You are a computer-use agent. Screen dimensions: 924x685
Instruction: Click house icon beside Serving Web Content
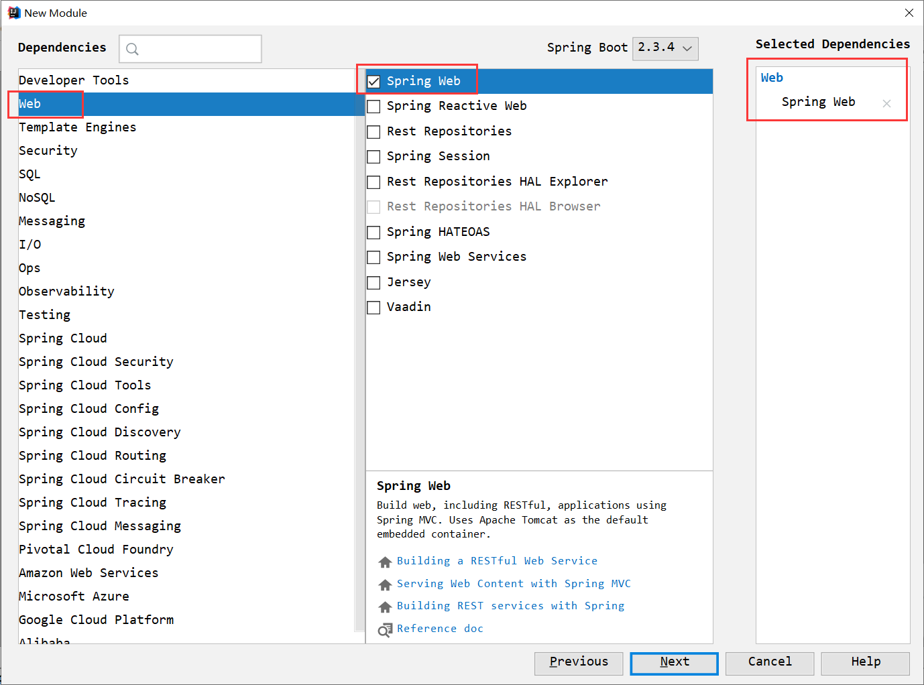pyautogui.click(x=385, y=584)
